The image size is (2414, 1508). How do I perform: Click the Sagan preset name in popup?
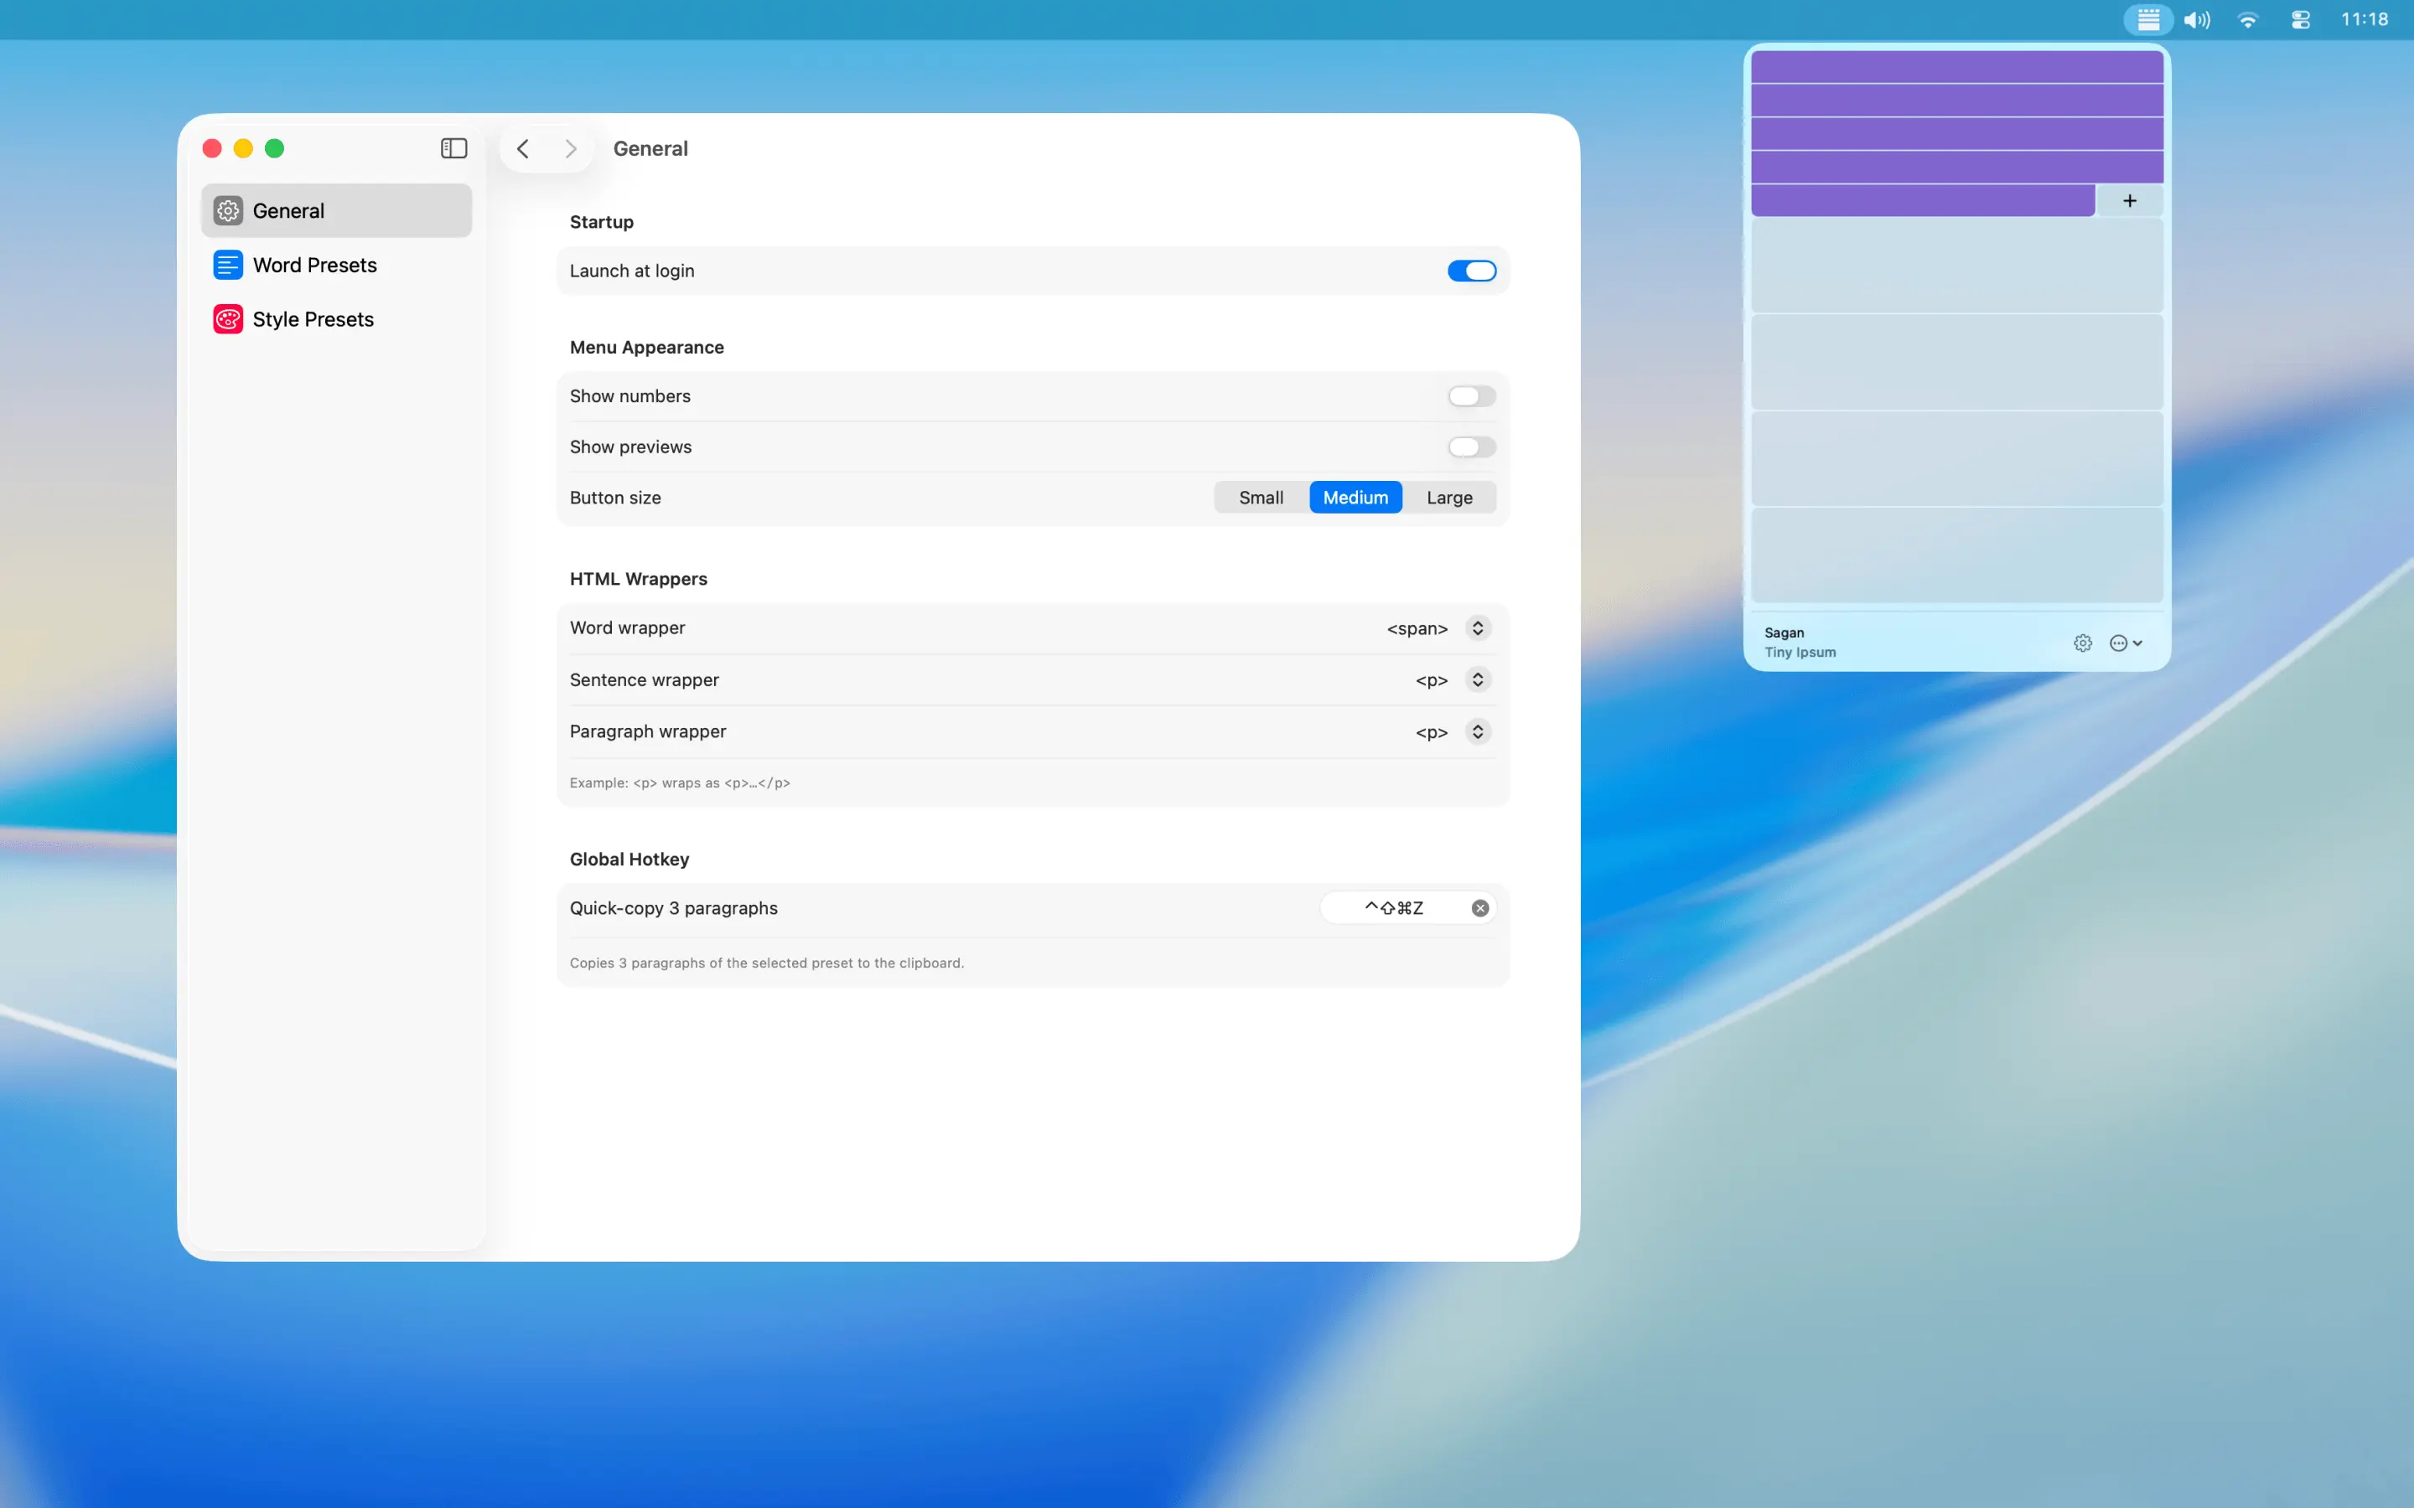click(1784, 633)
